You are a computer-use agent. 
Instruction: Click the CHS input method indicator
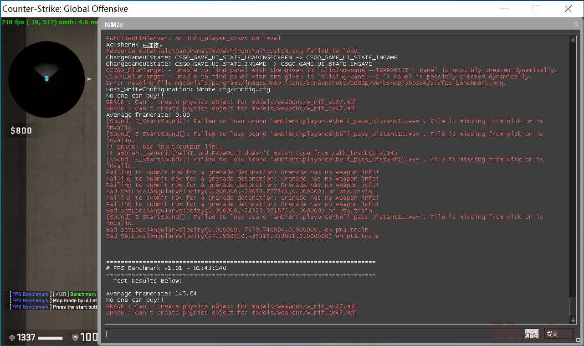click(x=531, y=334)
